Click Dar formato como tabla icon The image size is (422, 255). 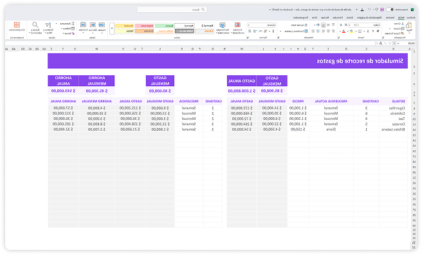[x=223, y=25]
